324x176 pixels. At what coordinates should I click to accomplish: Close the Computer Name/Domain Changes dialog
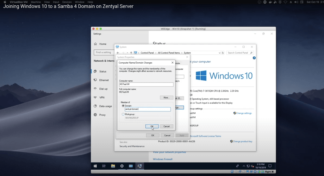(x=172, y=63)
